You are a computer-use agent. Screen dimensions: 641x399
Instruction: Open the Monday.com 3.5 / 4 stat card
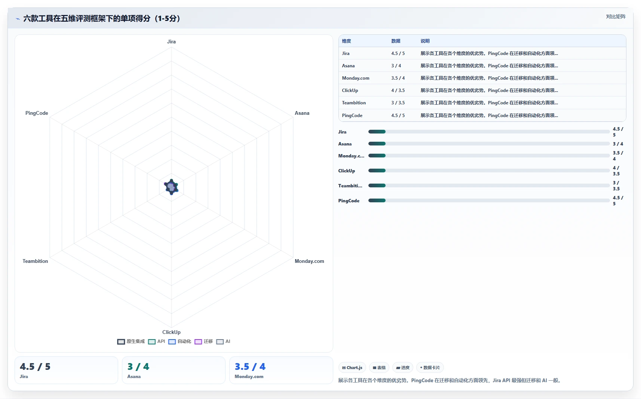pos(281,370)
